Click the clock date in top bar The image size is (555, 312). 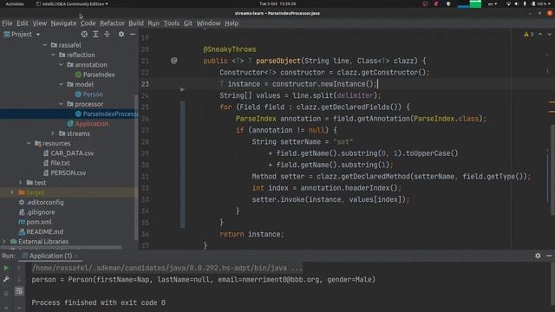click(x=277, y=3)
